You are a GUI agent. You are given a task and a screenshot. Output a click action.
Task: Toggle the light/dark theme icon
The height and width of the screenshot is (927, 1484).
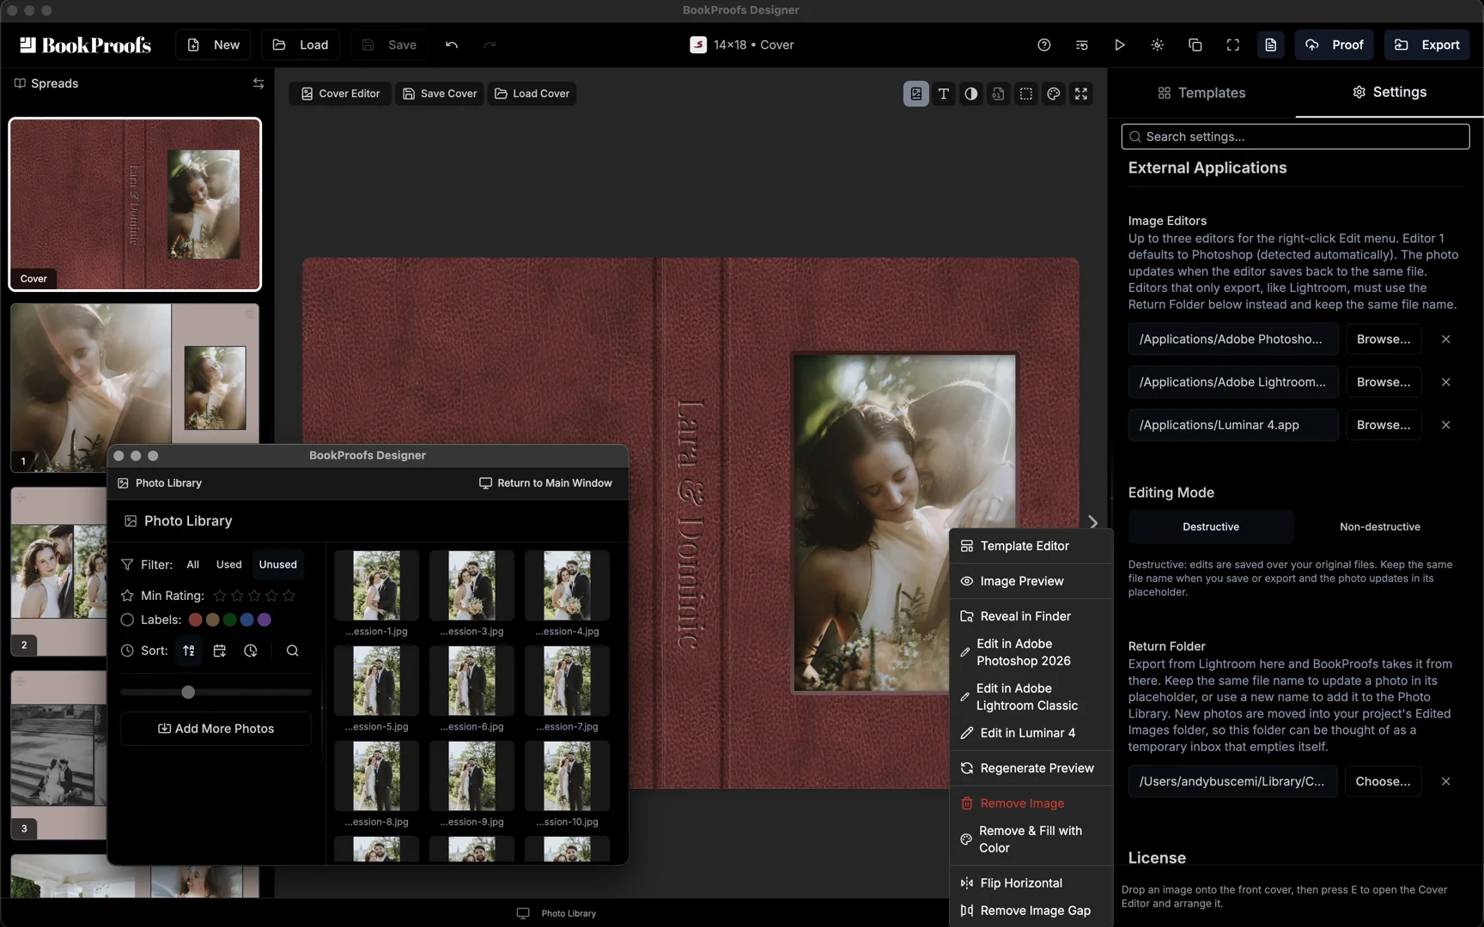coord(1157,45)
